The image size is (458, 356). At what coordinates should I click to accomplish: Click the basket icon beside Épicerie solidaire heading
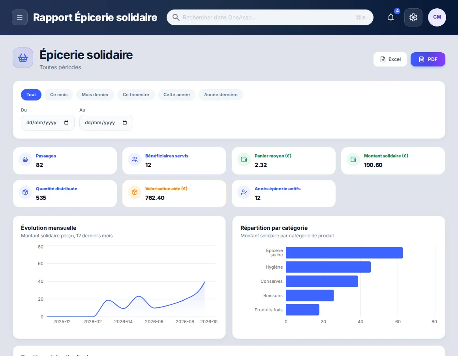[23, 58]
